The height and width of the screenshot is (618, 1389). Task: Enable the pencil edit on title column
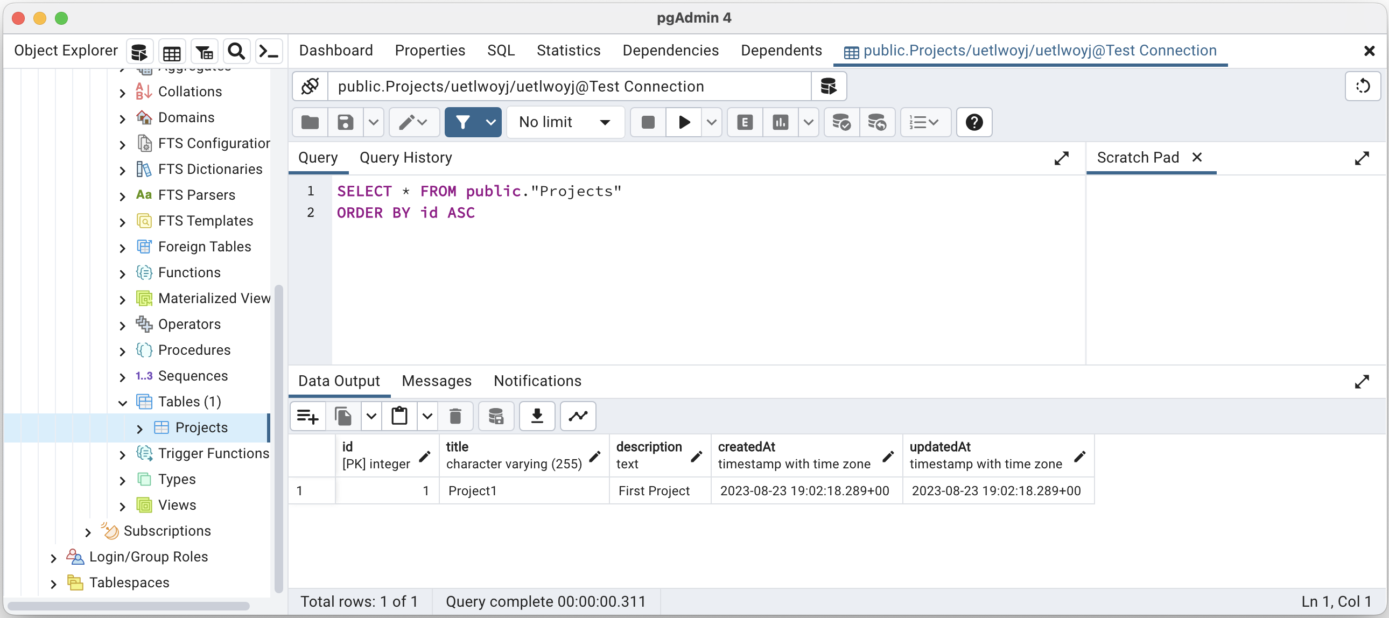(595, 457)
